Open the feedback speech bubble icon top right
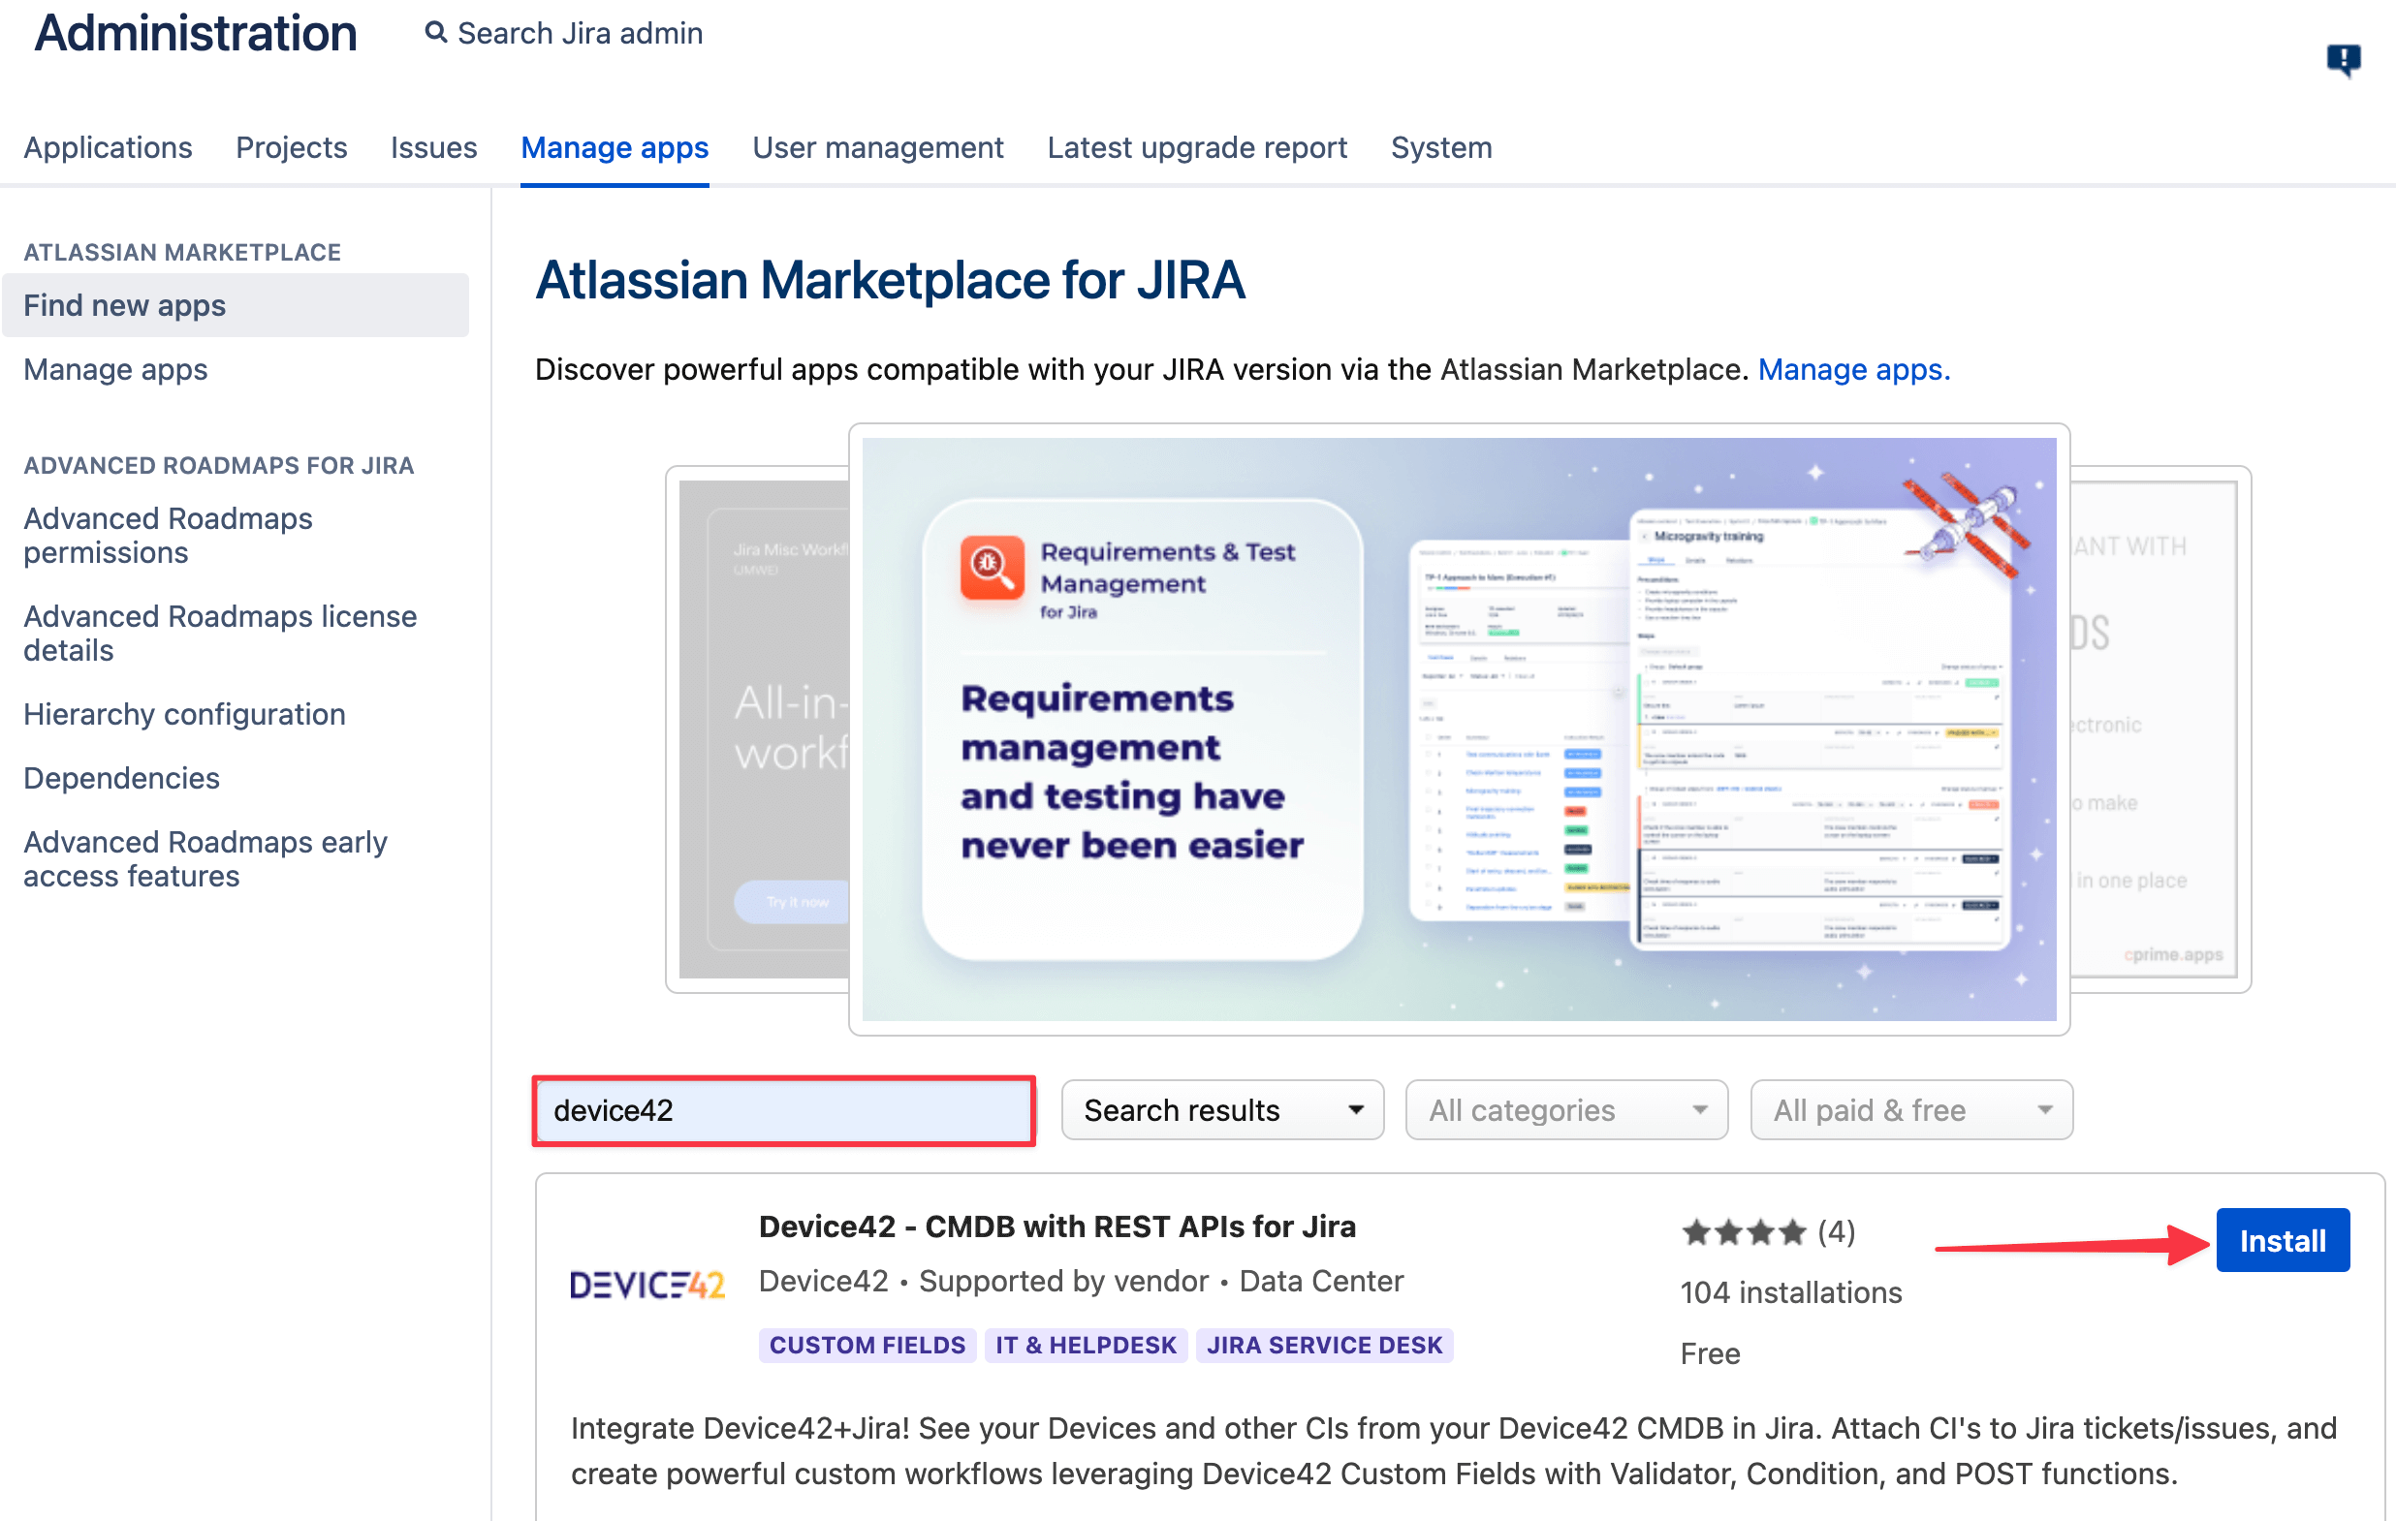2396x1521 pixels. pos(2346,60)
